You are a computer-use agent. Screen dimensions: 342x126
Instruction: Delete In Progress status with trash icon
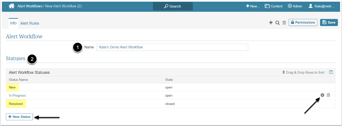tap(329, 95)
